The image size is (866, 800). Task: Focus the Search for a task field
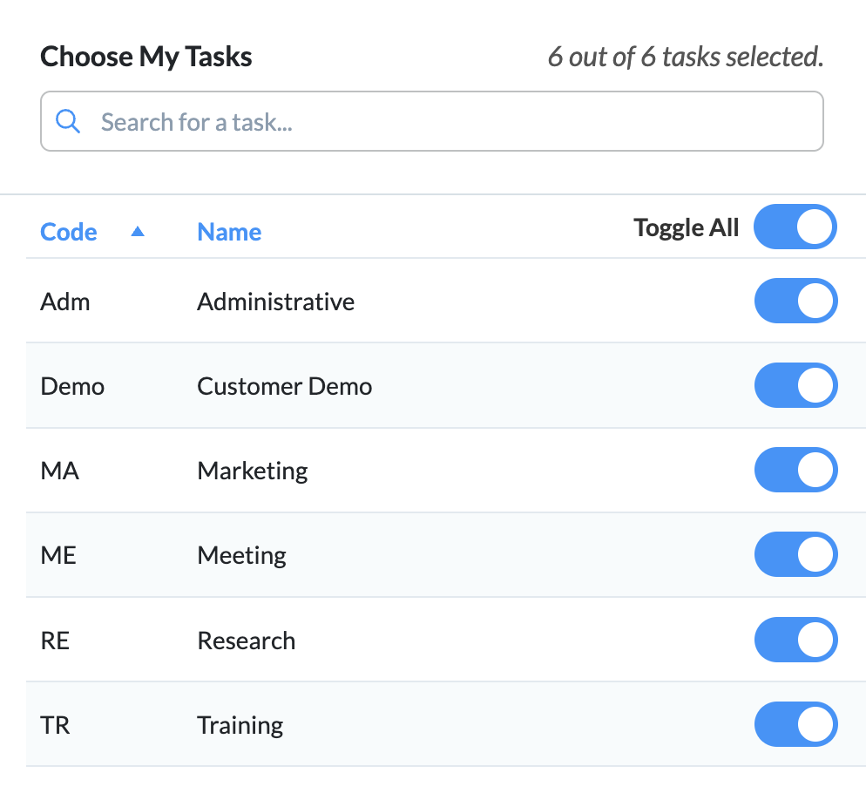(x=432, y=121)
